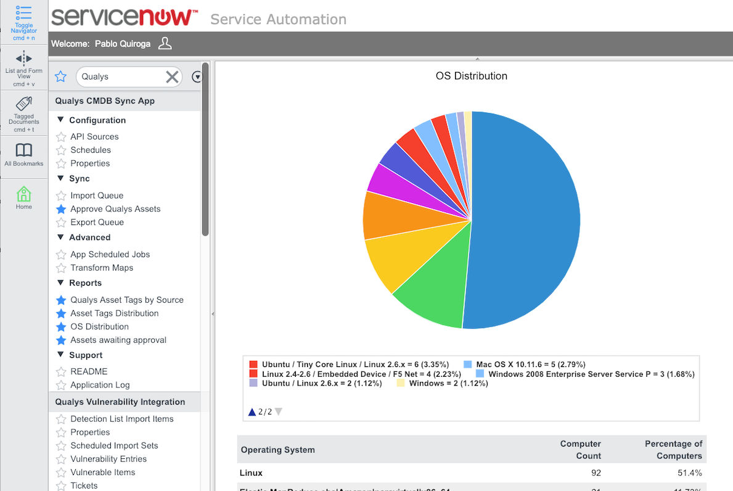This screenshot has height=491, width=733.
Task: Remove star from Asset Tags Distribution
Action: pyautogui.click(x=61, y=313)
